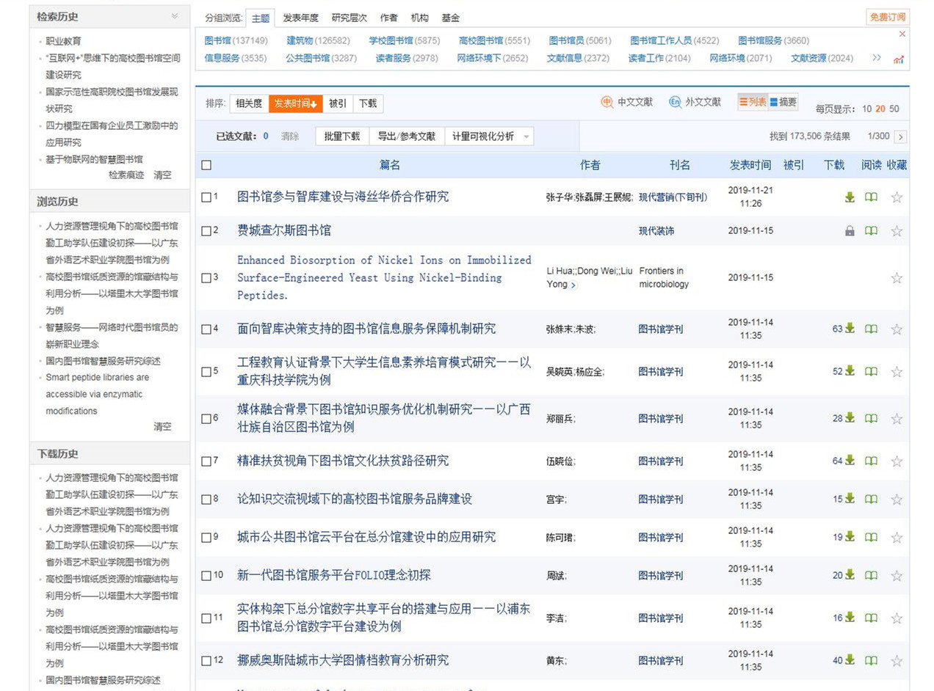Click the lock icon on 费城查尔斯图书馆 row
This screenshot has width=934, height=691.
[x=850, y=231]
